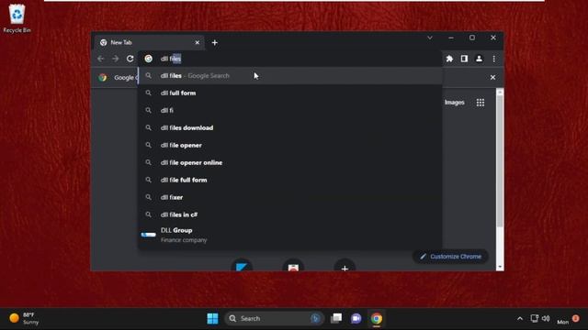Open the Chrome three-dot menu
588x330 pixels.
pos(494,59)
